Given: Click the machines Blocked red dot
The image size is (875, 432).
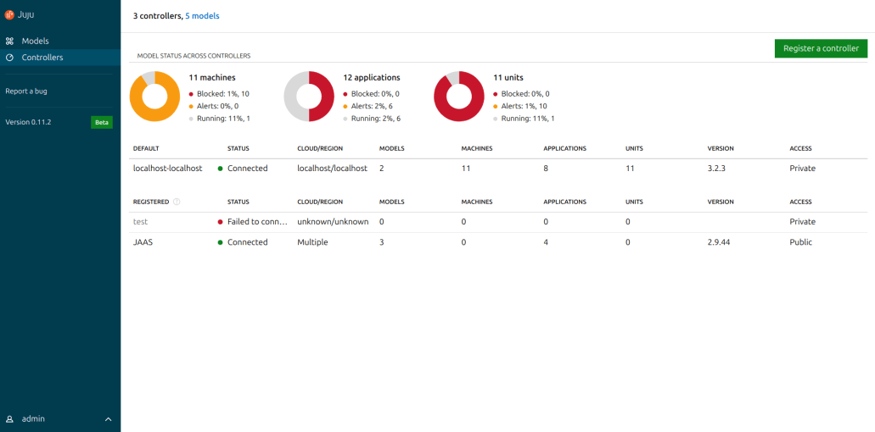Looking at the screenshot, I should coord(191,94).
